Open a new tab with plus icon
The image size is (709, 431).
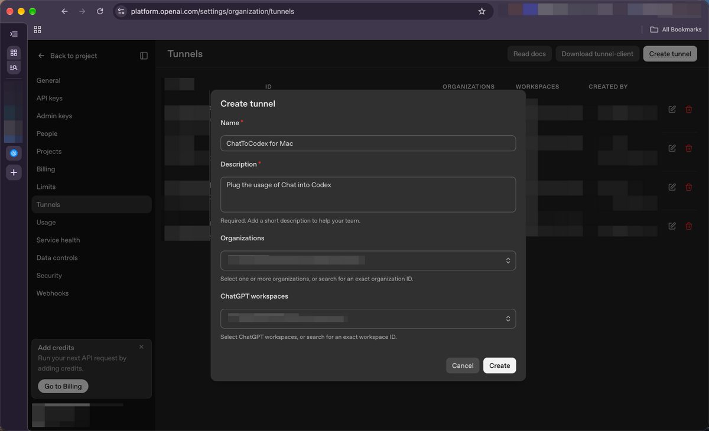[x=14, y=172]
